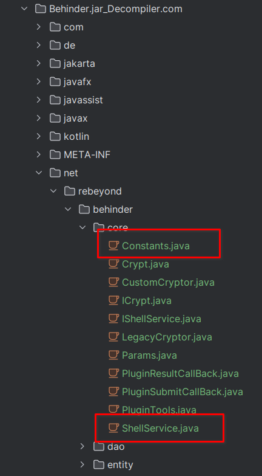Collapse the net folder
The width and height of the screenshot is (262, 476).
tap(38, 173)
